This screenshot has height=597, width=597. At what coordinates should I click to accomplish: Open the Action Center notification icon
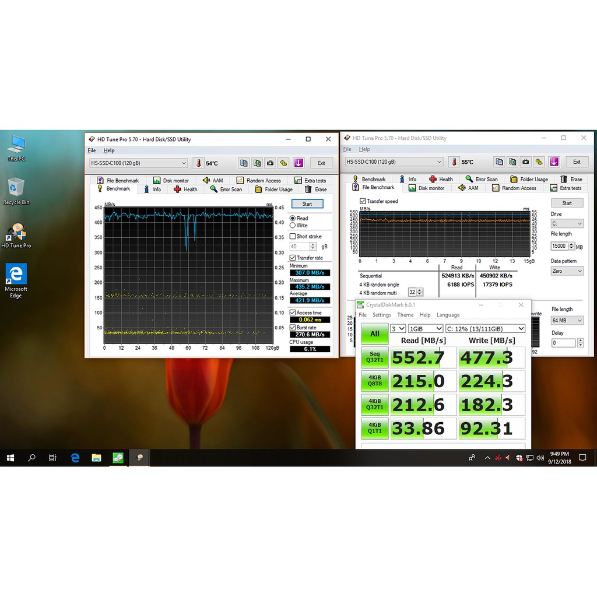tap(582, 458)
